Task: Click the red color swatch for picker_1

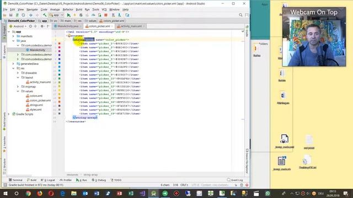Action: coord(60,43)
